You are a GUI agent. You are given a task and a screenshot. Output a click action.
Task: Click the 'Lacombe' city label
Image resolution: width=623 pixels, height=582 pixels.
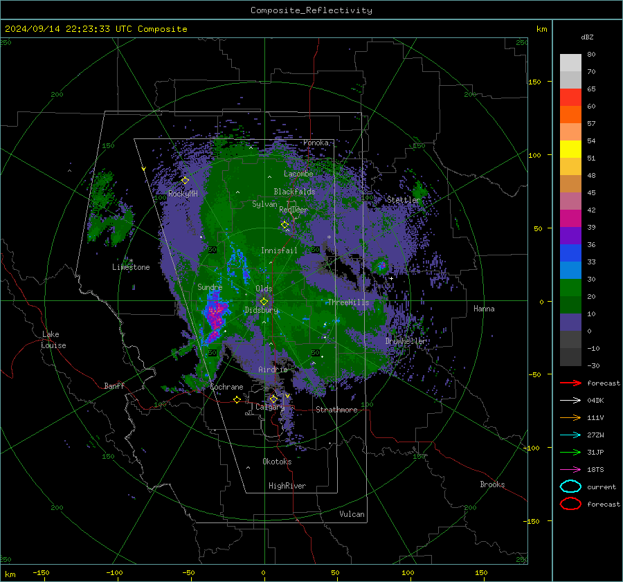(x=298, y=174)
